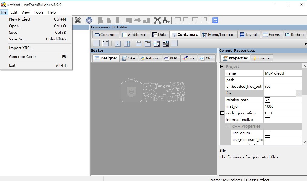Choose Generate Code menu entry
307x181 pixels.
point(36,57)
